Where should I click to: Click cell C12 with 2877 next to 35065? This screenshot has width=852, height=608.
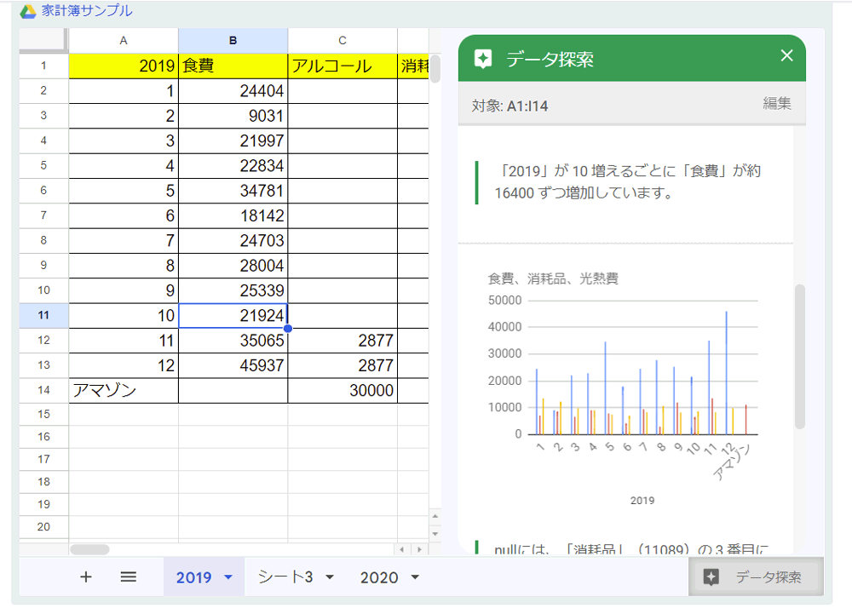click(343, 341)
